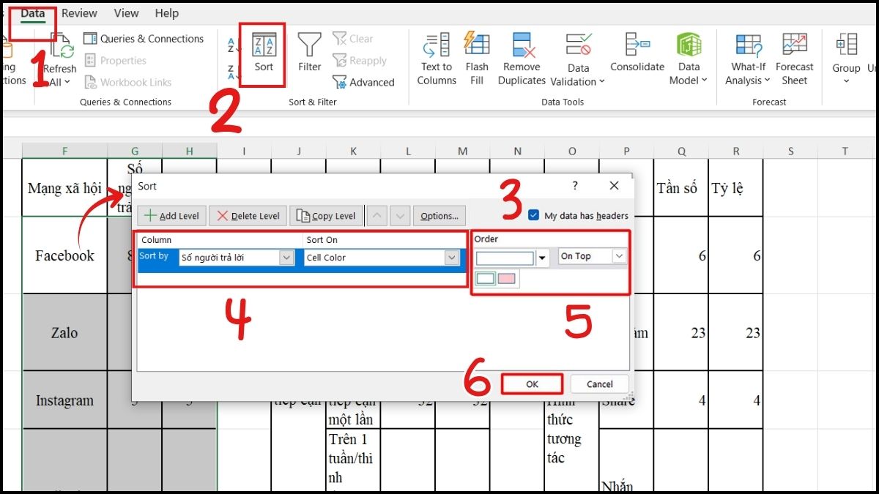Toggle the My data has headers checkbox

(533, 215)
